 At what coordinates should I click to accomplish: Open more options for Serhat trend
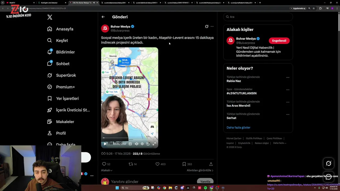(x=288, y=114)
